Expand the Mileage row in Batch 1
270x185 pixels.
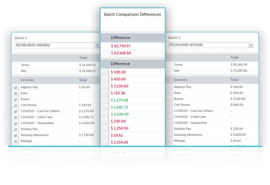16,141
